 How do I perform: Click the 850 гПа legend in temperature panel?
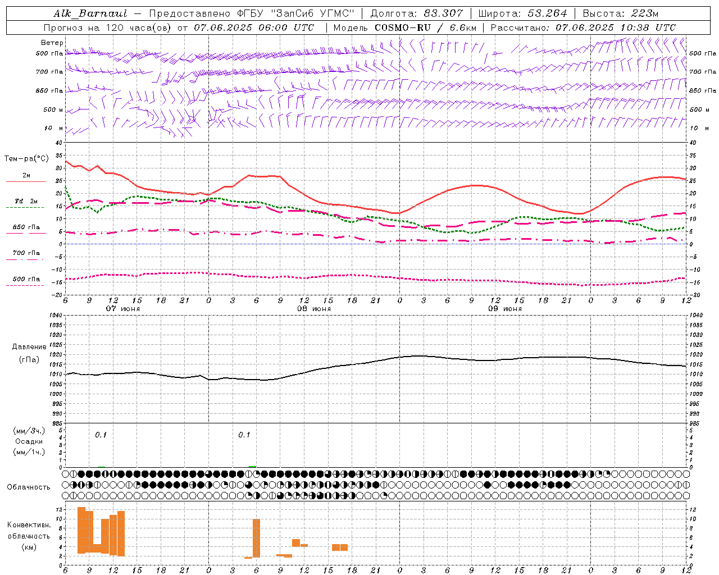tap(26, 227)
